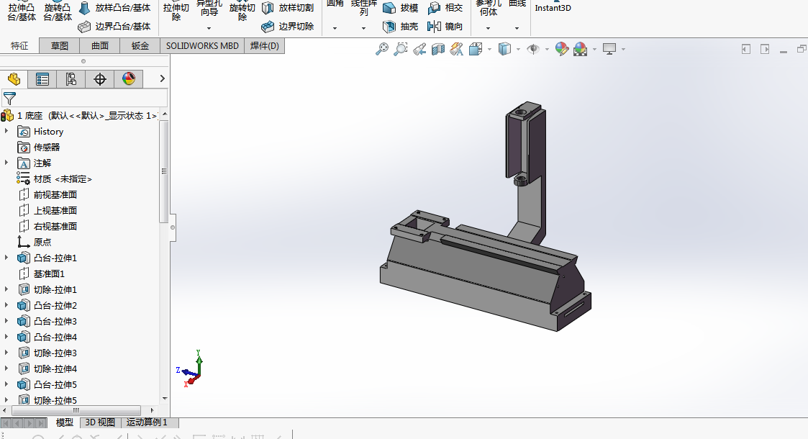Click the 边界凸台/基体 button

[115, 27]
